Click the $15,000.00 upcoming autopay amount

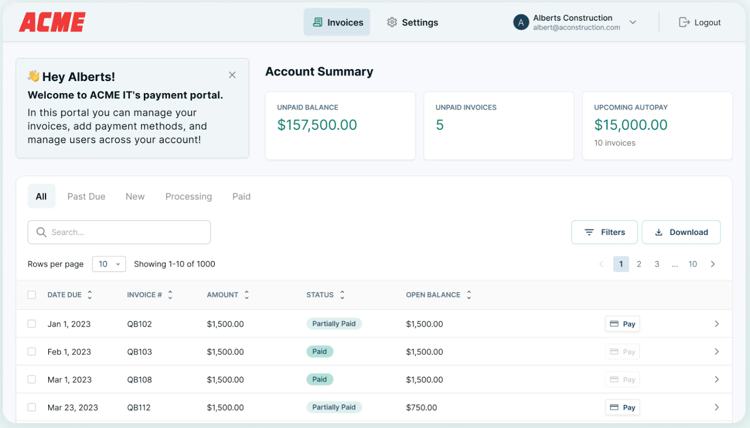[x=631, y=125]
